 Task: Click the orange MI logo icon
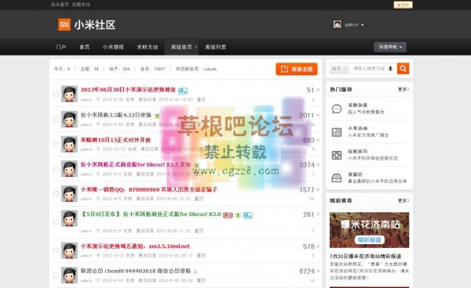pyautogui.click(x=64, y=25)
